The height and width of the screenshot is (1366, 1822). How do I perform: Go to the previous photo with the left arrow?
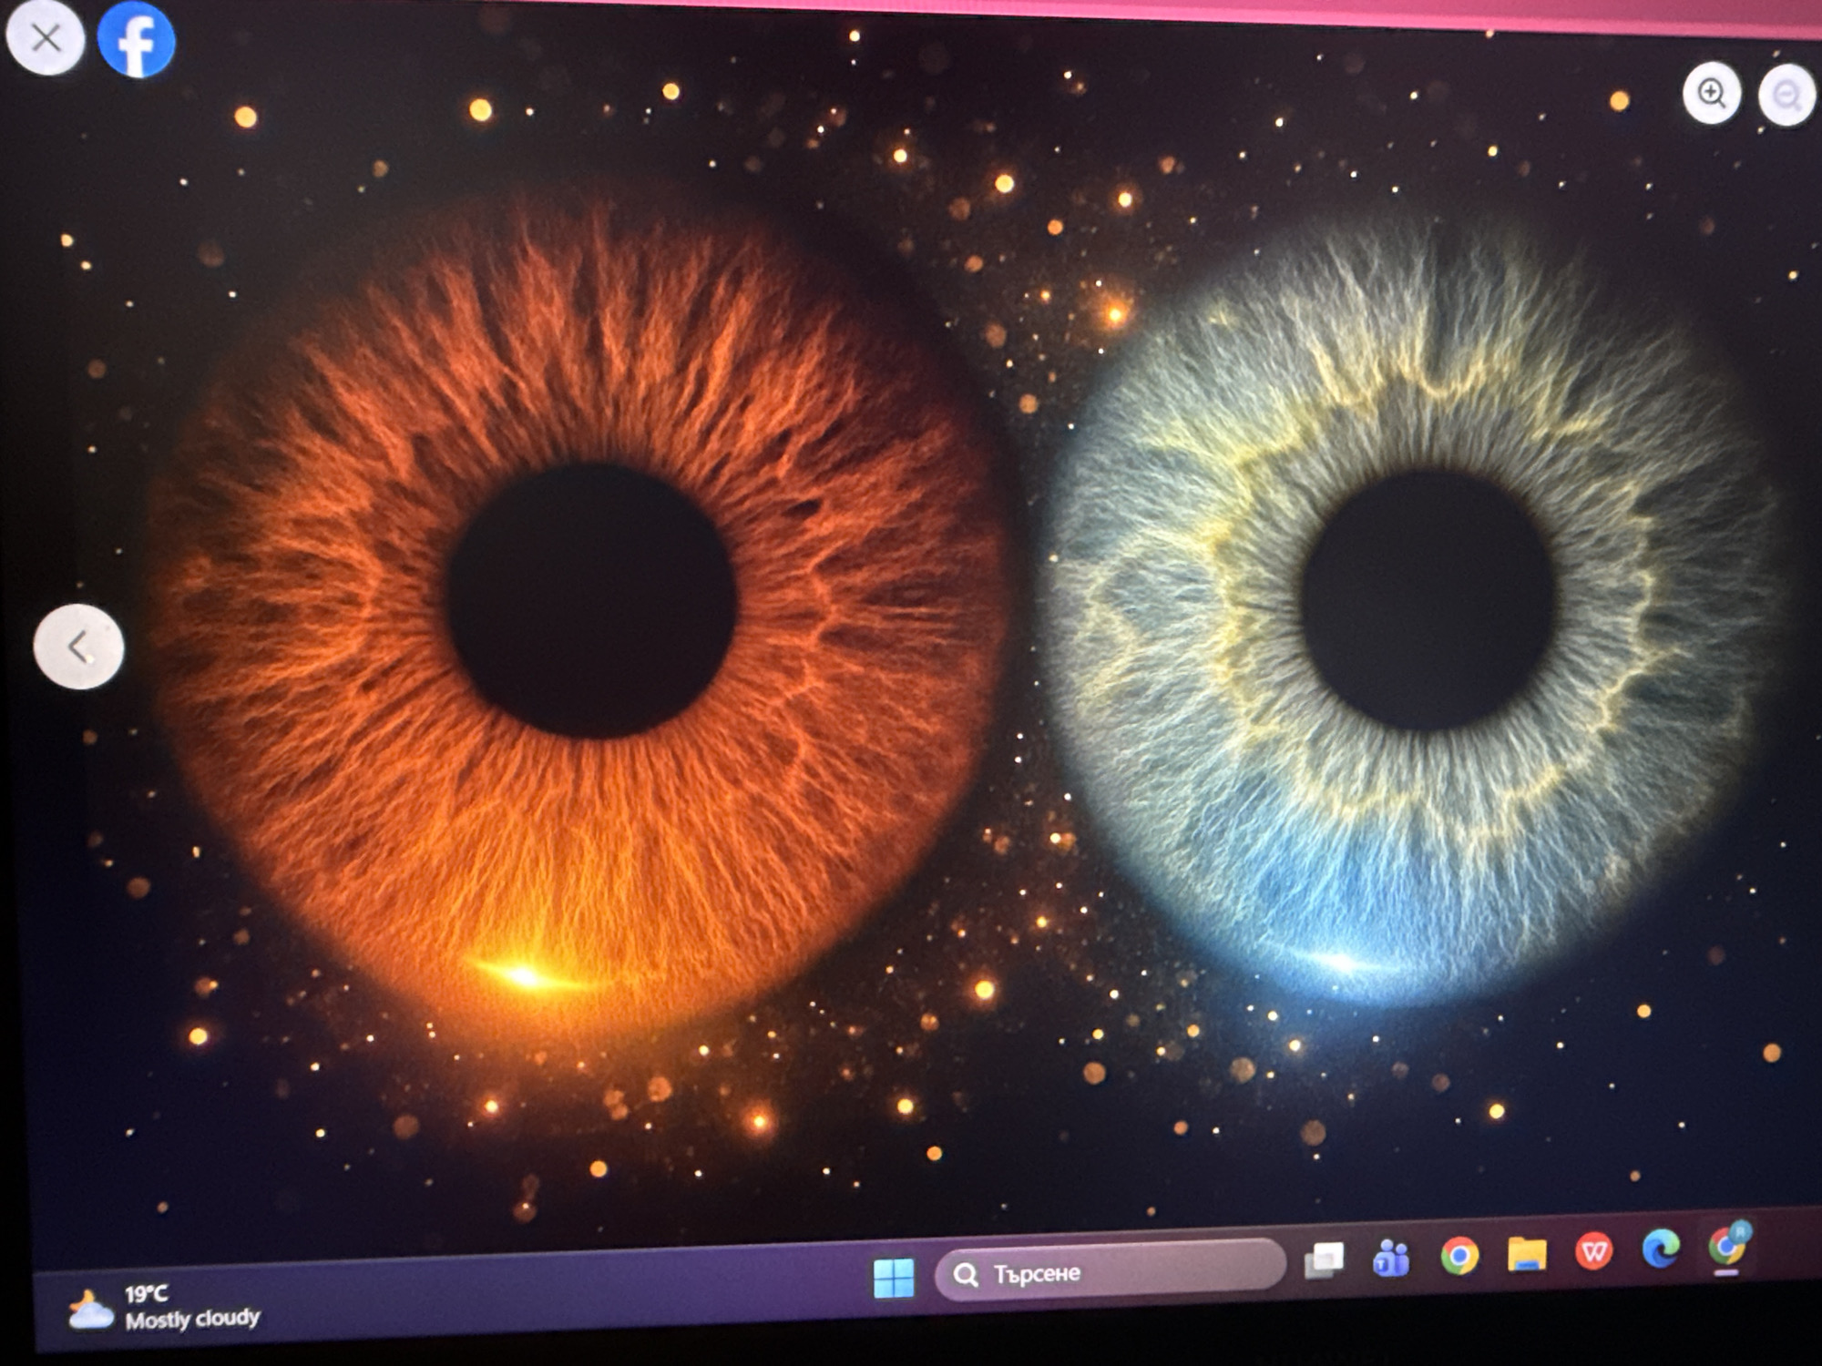pyautogui.click(x=79, y=647)
